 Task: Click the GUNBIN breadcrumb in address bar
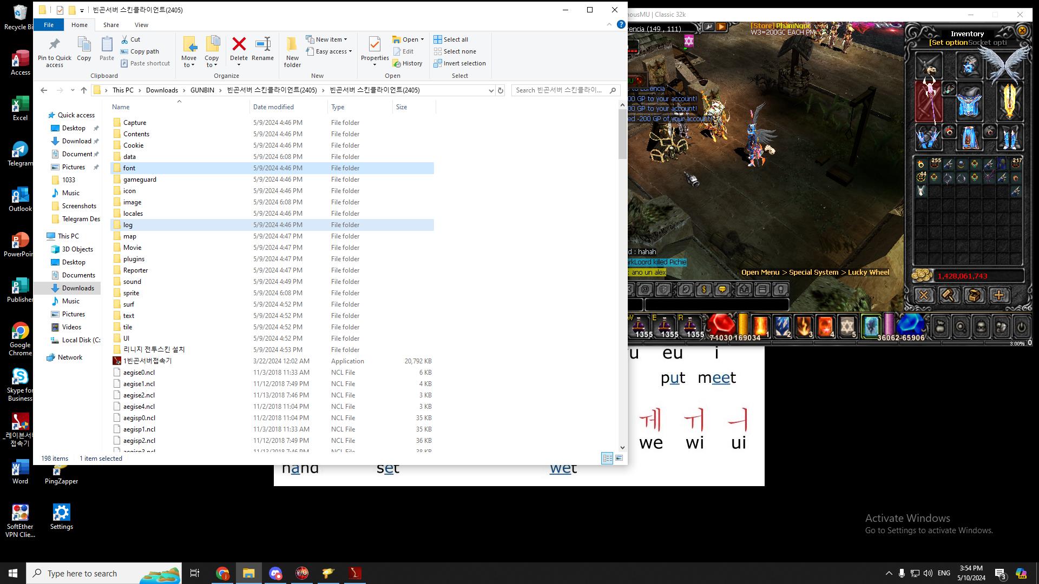click(202, 90)
